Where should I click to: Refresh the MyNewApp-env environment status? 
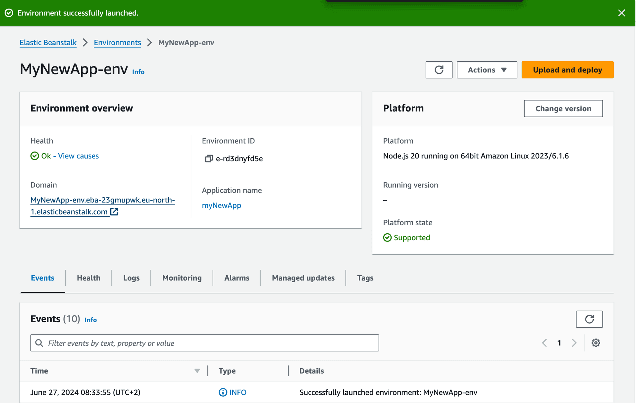[x=439, y=70]
